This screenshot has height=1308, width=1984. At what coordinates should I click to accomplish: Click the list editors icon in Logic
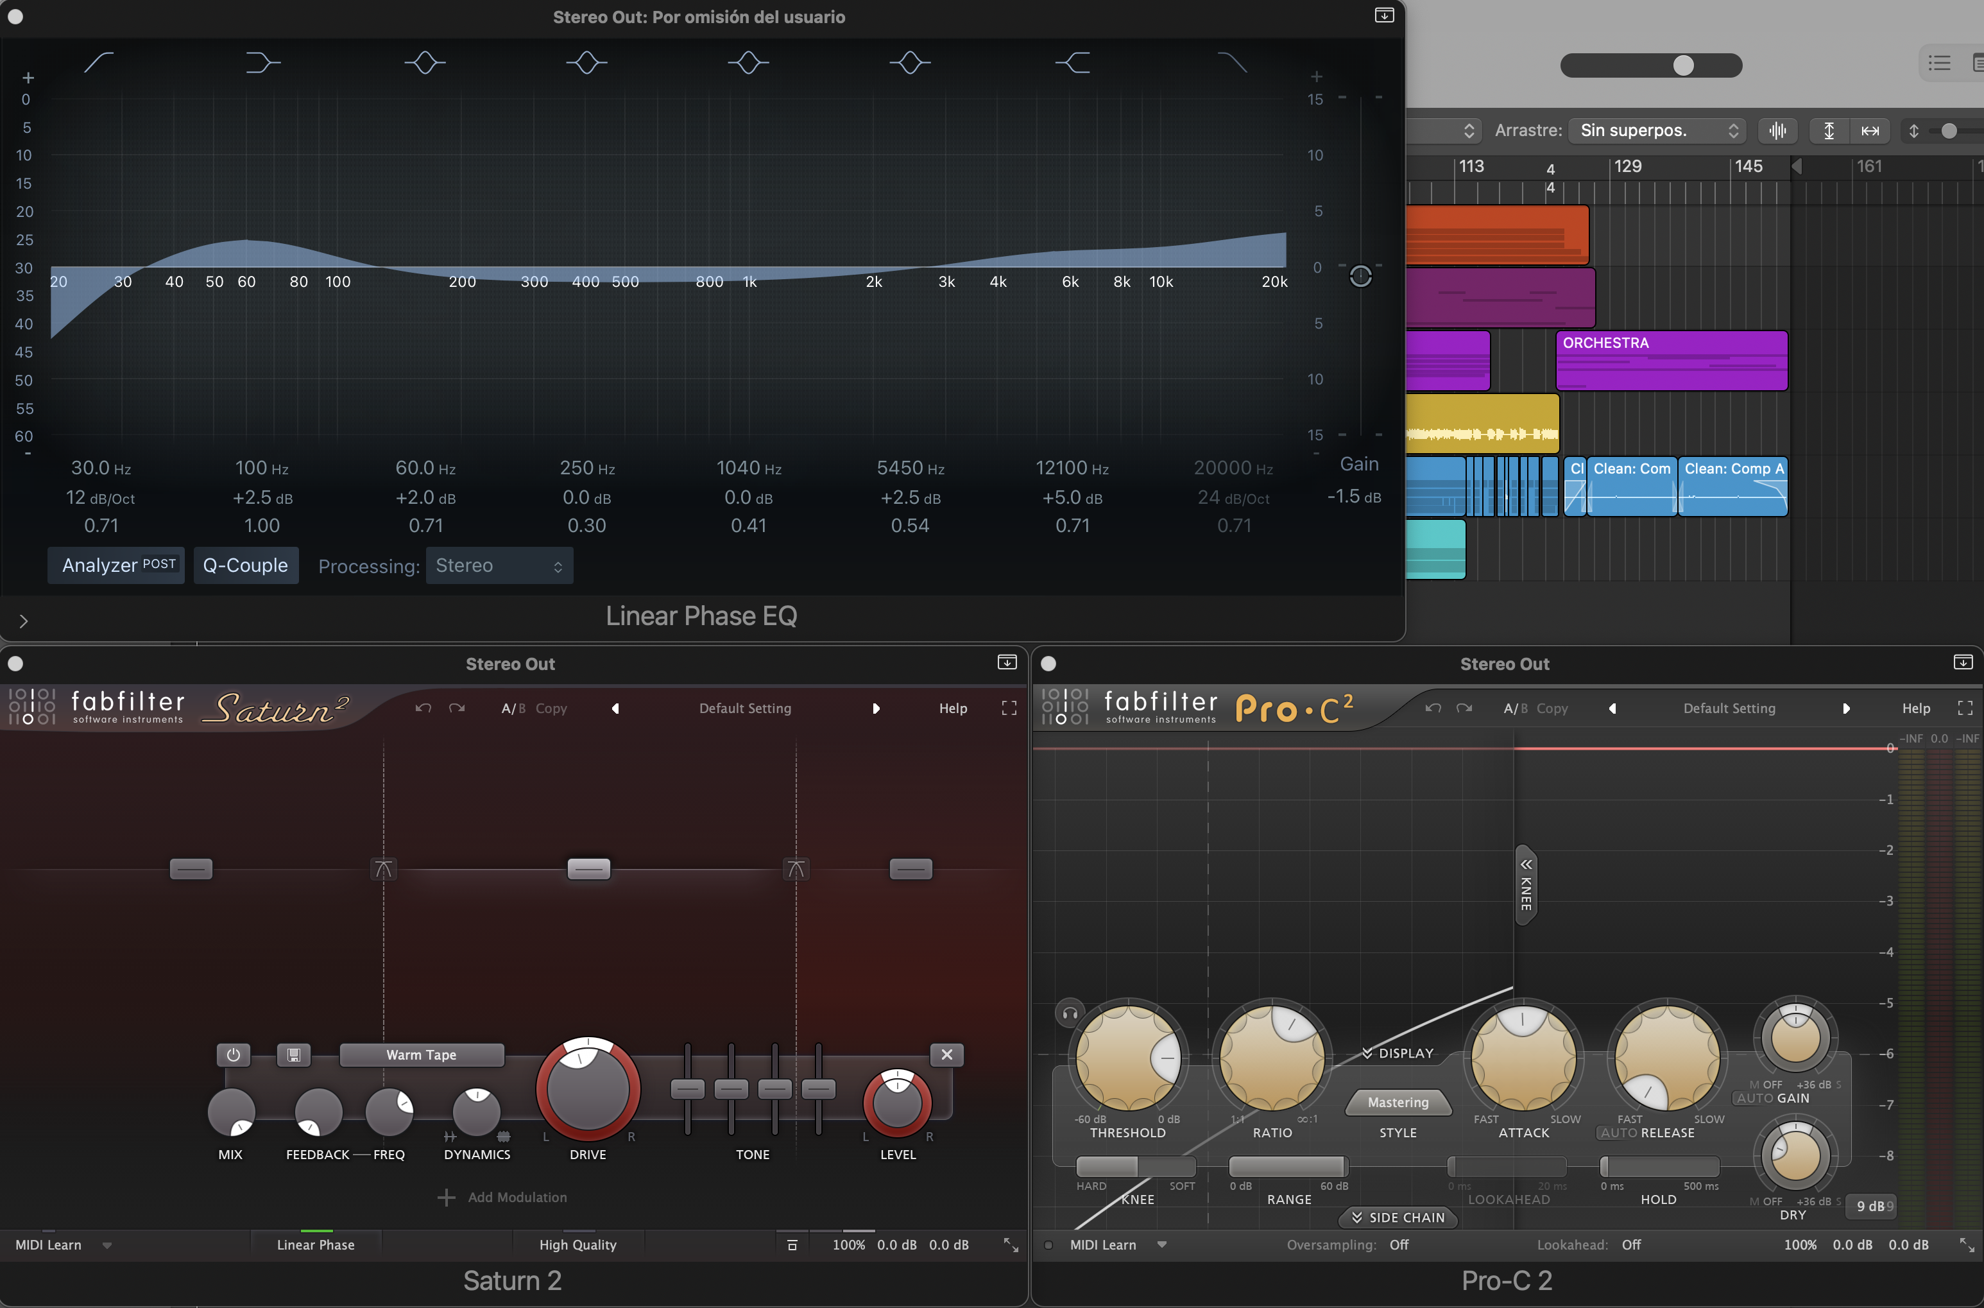[1940, 62]
